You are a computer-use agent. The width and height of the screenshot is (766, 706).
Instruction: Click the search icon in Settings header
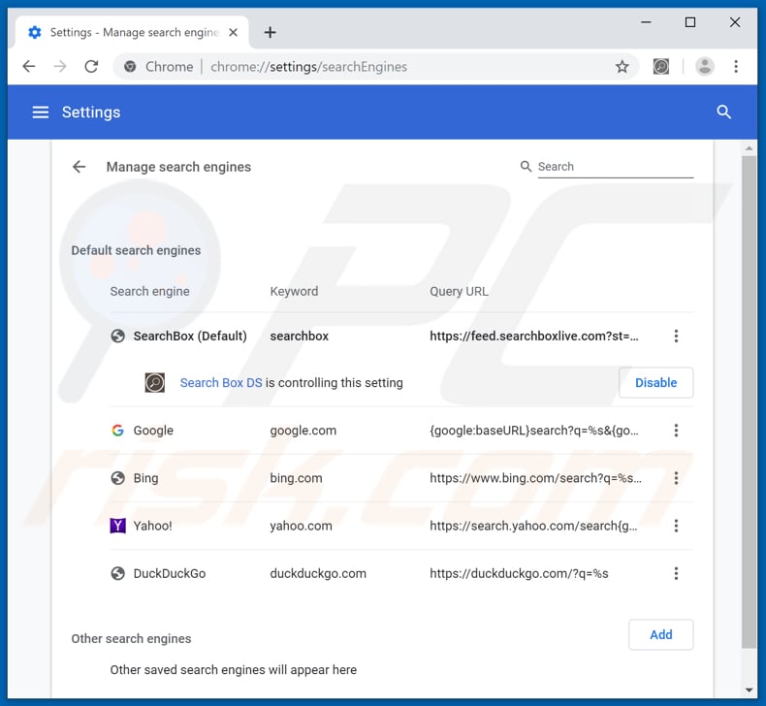coord(723,112)
